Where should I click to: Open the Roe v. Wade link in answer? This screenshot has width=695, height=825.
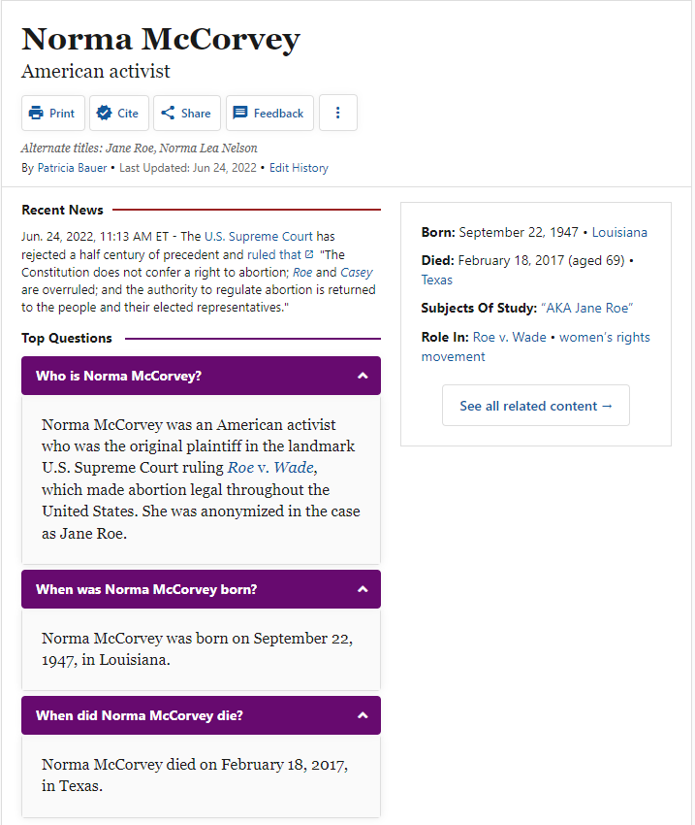pyautogui.click(x=271, y=467)
